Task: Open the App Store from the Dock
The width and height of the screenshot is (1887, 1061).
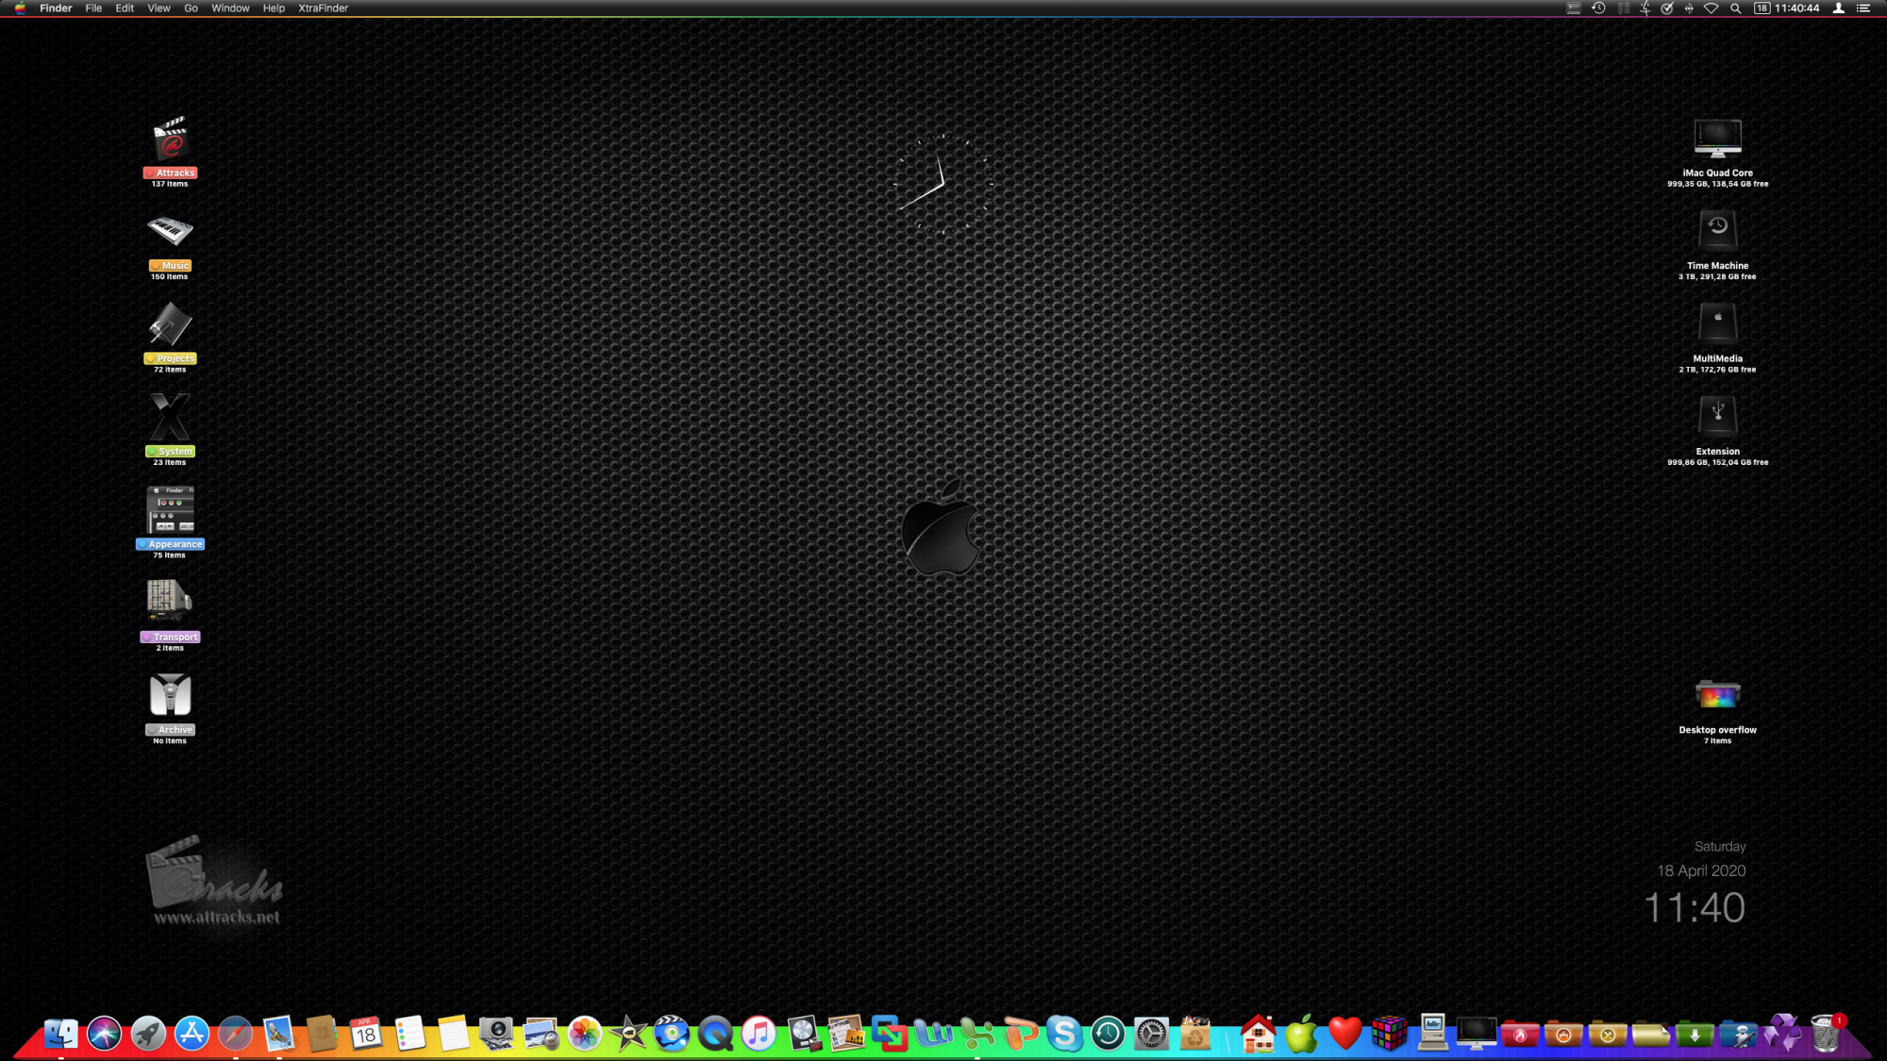Action: click(192, 1034)
